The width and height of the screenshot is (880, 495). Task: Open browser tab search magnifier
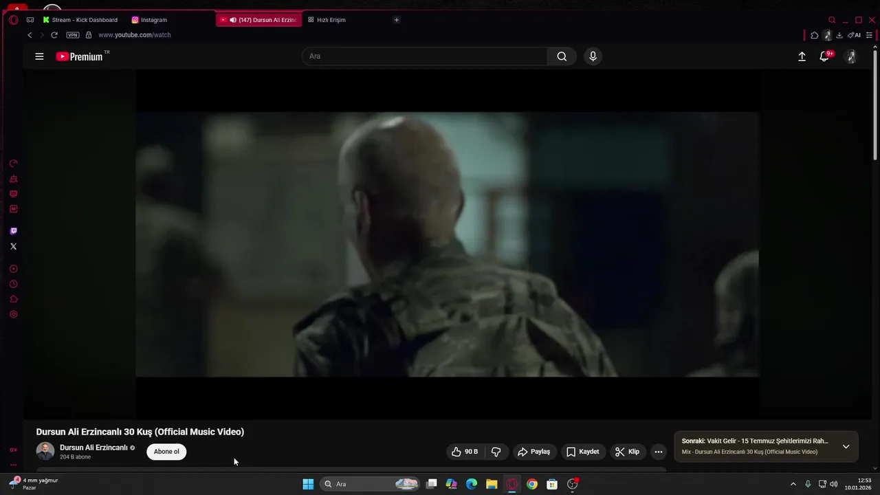coord(832,20)
